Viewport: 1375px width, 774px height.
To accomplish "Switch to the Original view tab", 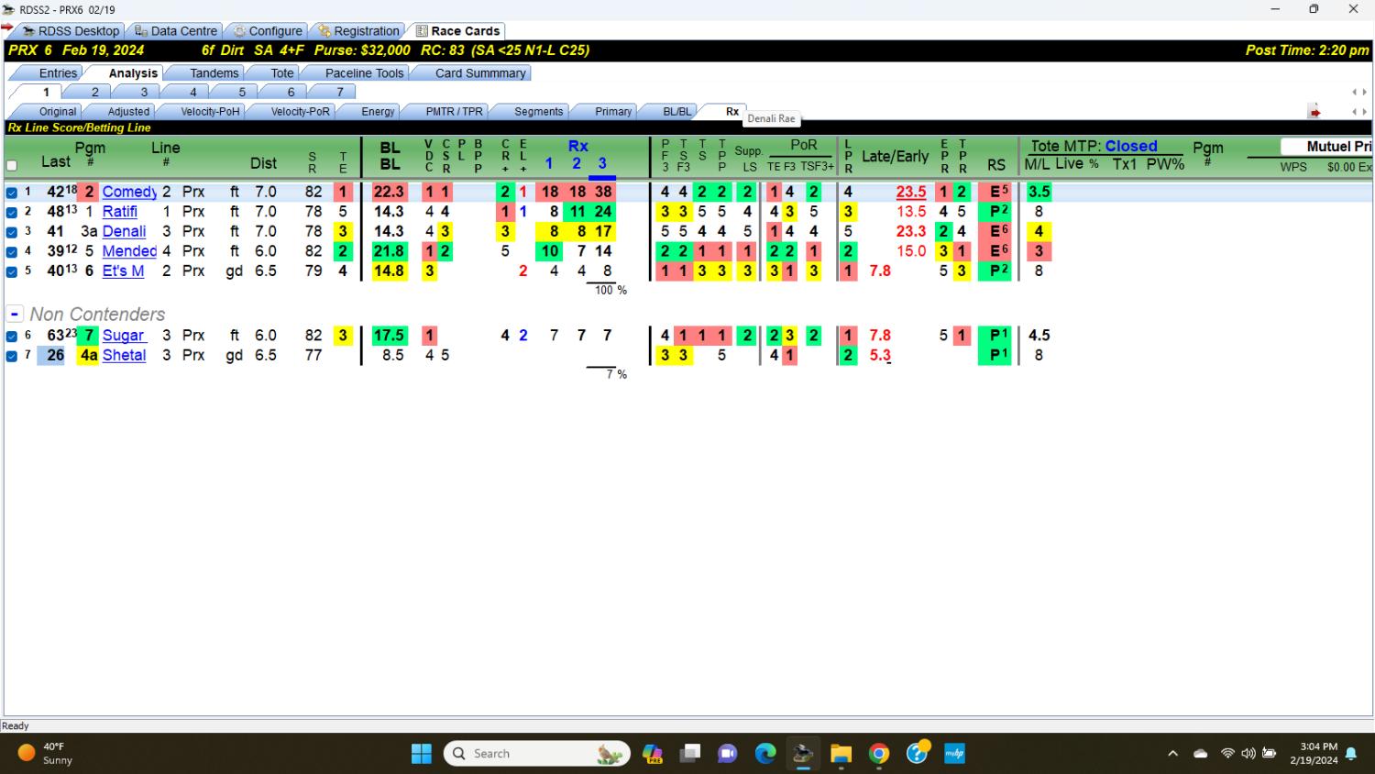I will click(58, 112).
